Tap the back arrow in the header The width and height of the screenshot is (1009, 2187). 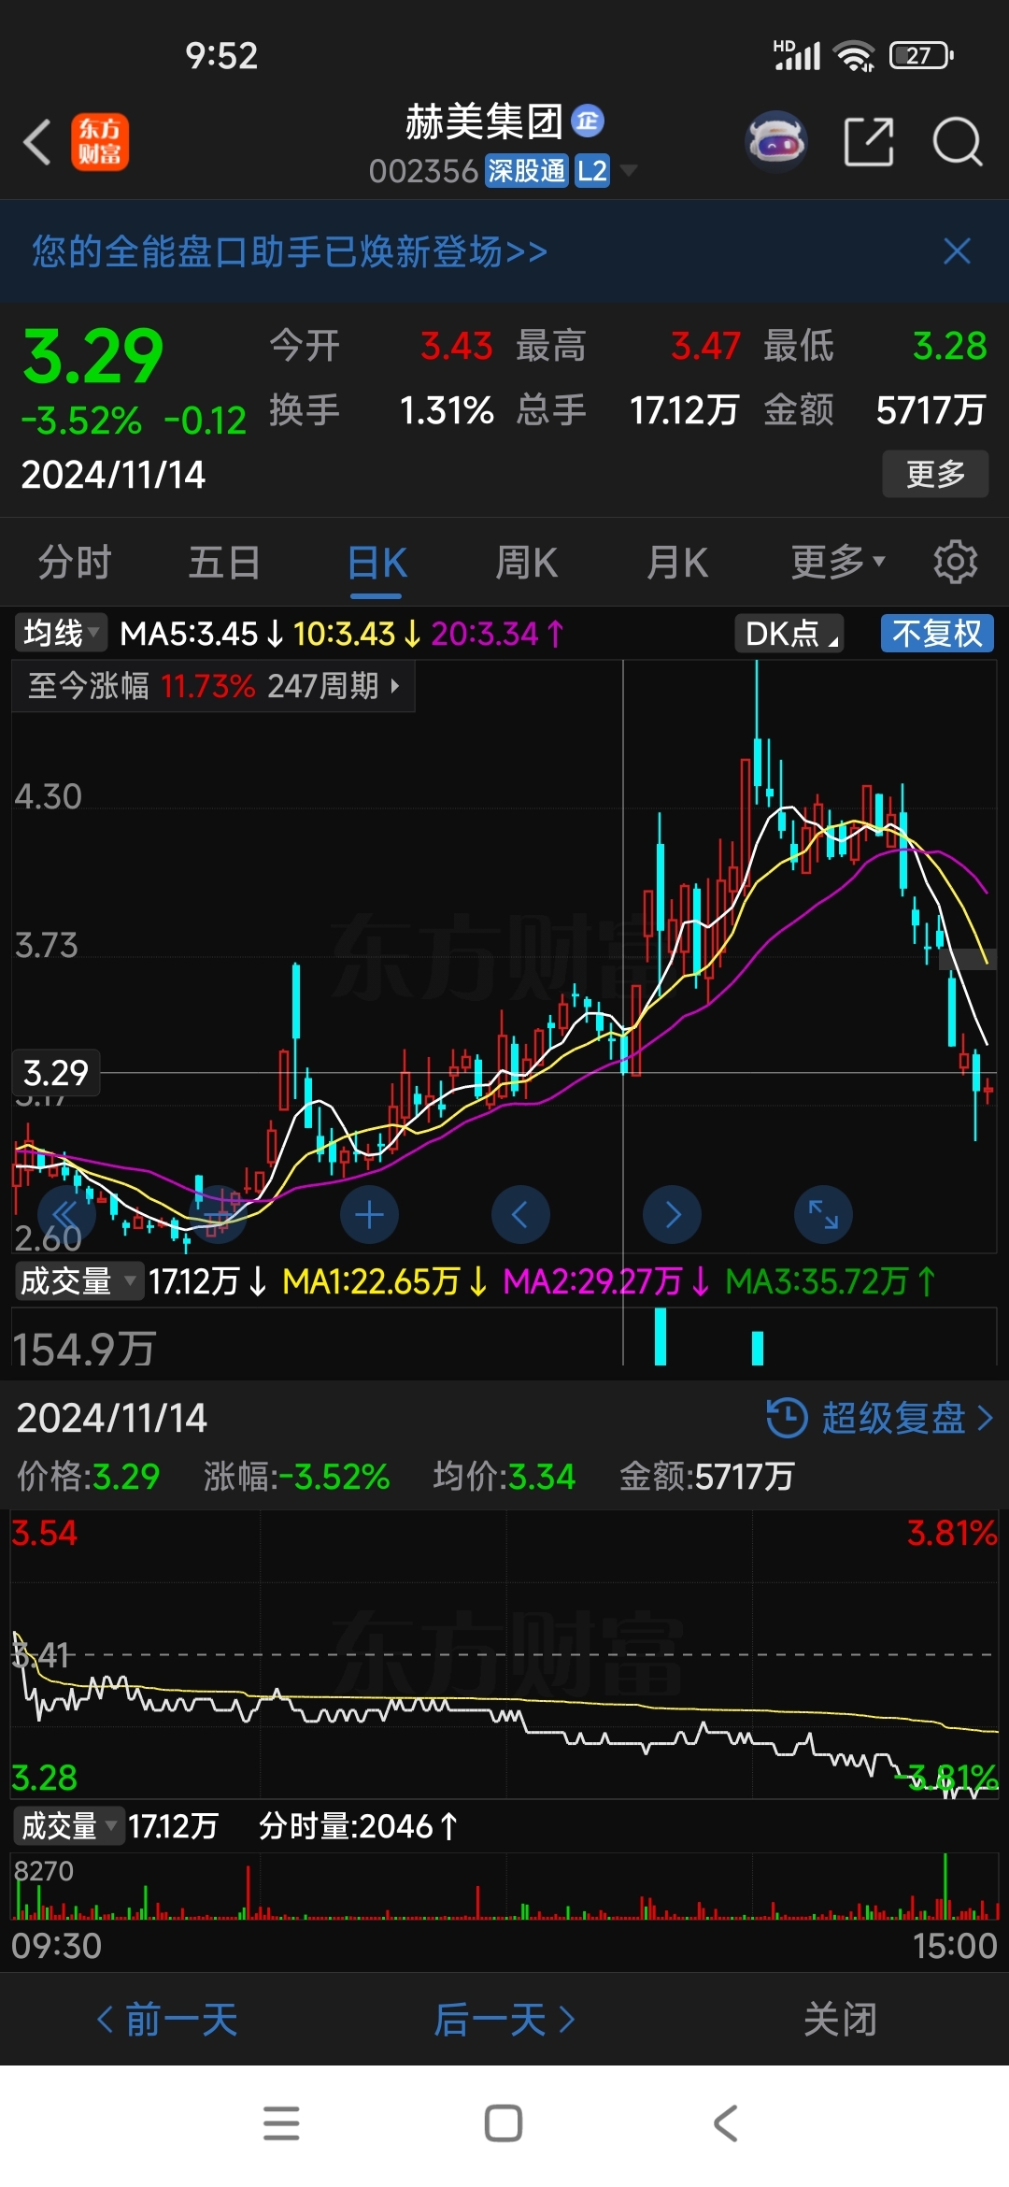37,143
